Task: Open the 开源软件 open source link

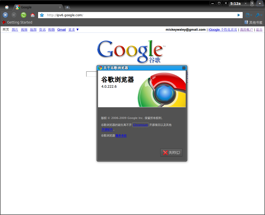Action: click(x=107, y=130)
